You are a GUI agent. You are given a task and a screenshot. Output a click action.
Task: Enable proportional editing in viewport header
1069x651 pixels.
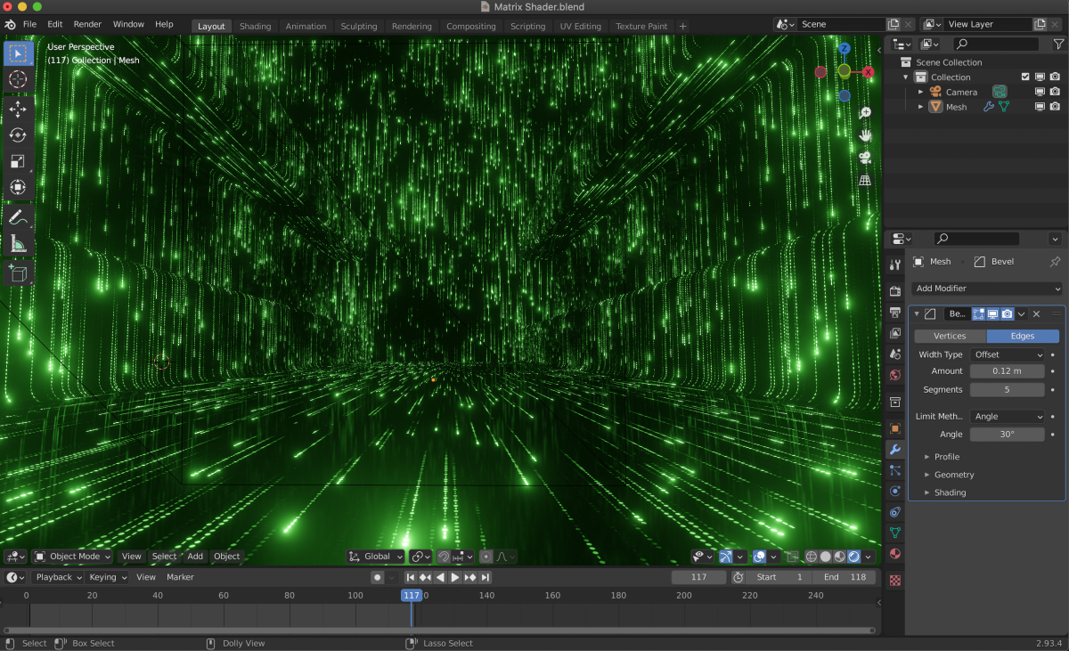coord(486,557)
